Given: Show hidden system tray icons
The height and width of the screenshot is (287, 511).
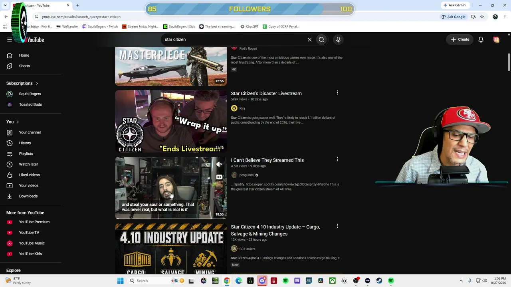Looking at the screenshot, I should coord(461,281).
